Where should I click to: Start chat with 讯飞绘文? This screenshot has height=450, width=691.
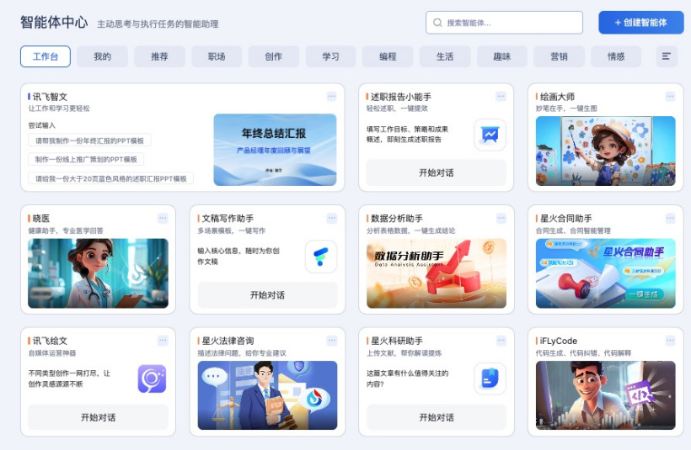click(x=99, y=417)
